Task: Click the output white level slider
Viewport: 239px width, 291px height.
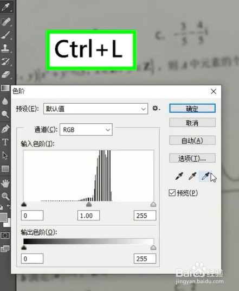Action: [x=153, y=248]
